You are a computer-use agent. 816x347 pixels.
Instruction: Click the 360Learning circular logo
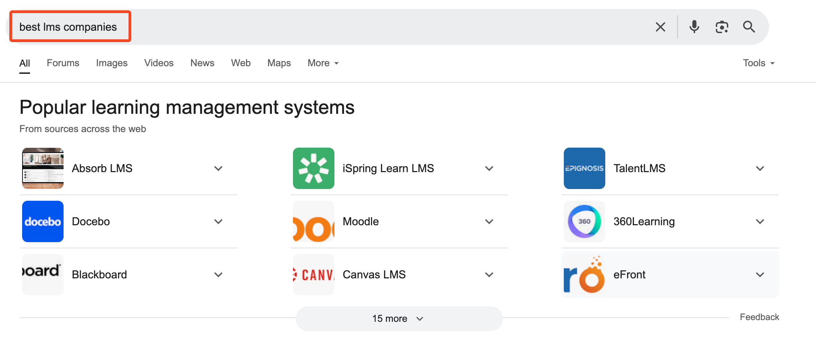pos(584,221)
